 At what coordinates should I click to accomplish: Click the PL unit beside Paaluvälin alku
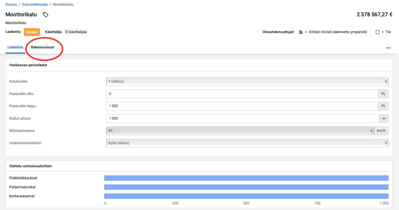pos(383,94)
